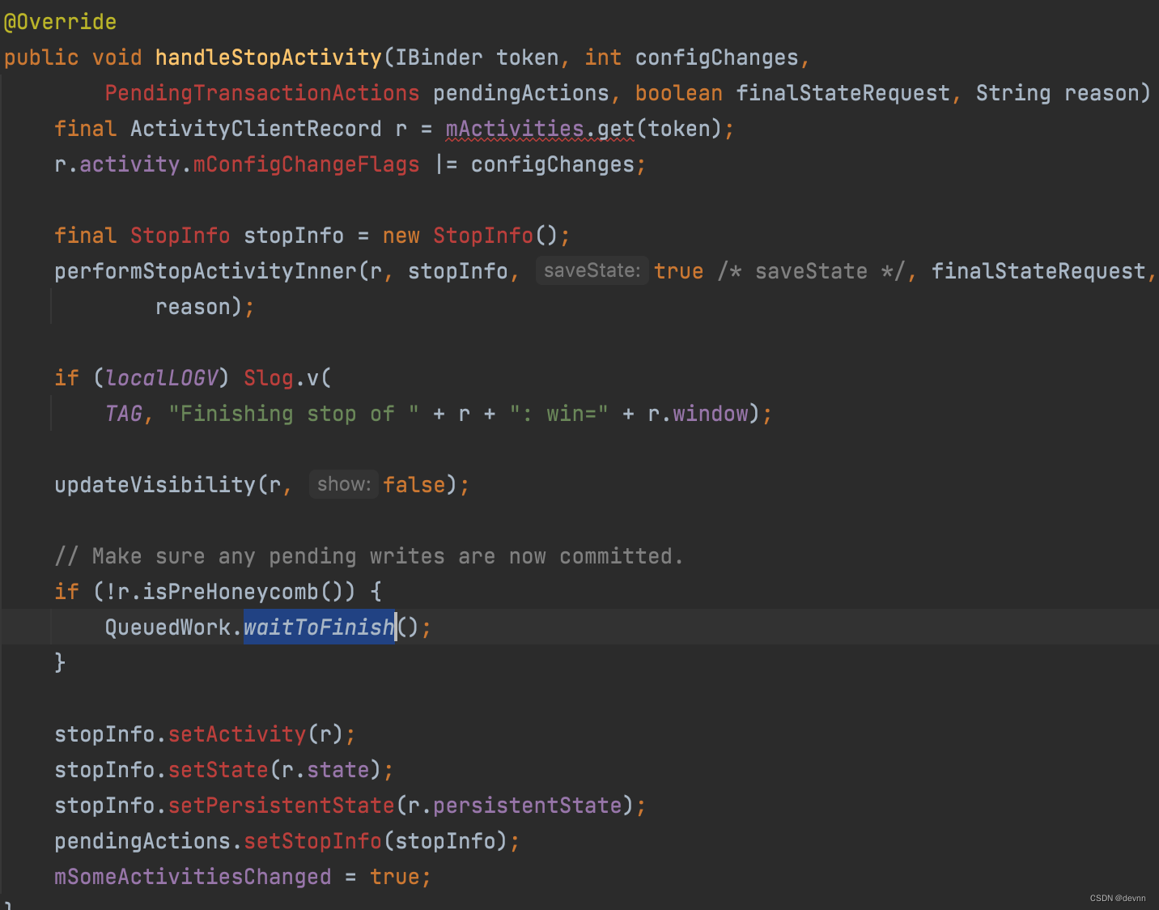Click the updateVisibility method call
Viewport: 1159px width, 910px height.
[x=155, y=485]
